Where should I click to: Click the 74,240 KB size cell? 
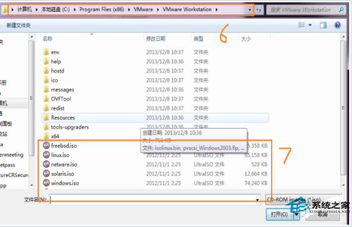pyautogui.click(x=256, y=183)
